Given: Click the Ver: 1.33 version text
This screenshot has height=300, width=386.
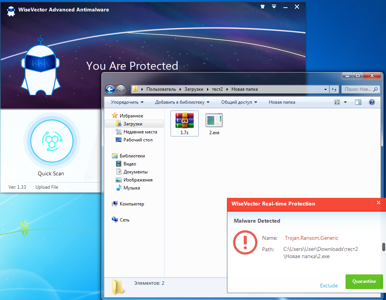Looking at the screenshot, I should pyautogui.click(x=17, y=187).
